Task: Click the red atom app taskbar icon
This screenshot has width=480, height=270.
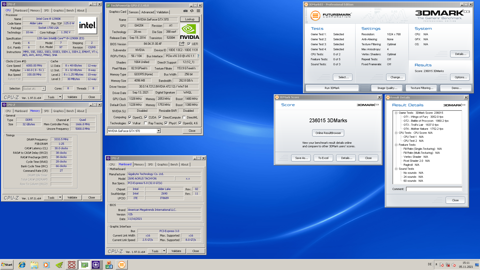Action: pyautogui.click(x=72, y=265)
